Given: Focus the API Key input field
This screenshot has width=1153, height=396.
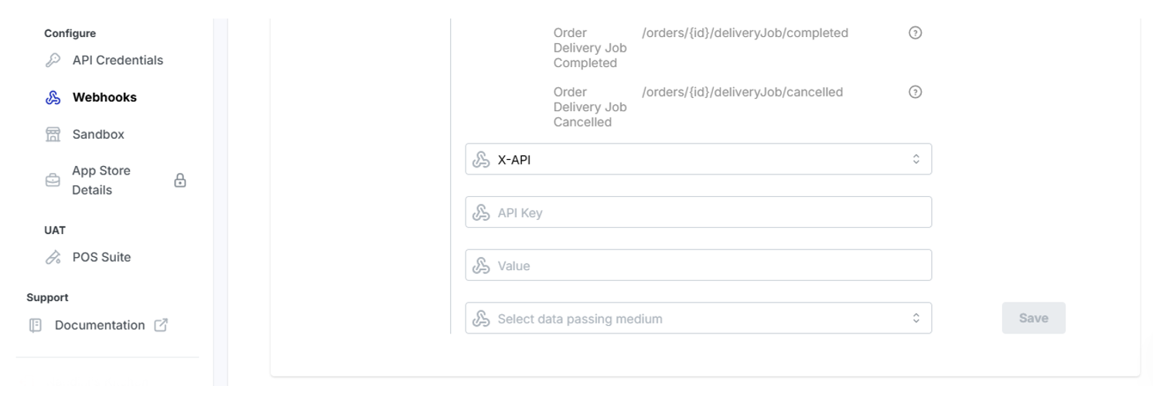Looking at the screenshot, I should point(698,212).
